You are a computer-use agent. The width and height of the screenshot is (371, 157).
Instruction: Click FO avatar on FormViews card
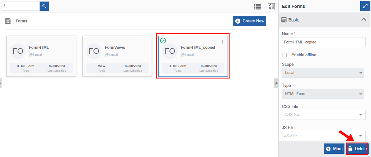[94, 51]
